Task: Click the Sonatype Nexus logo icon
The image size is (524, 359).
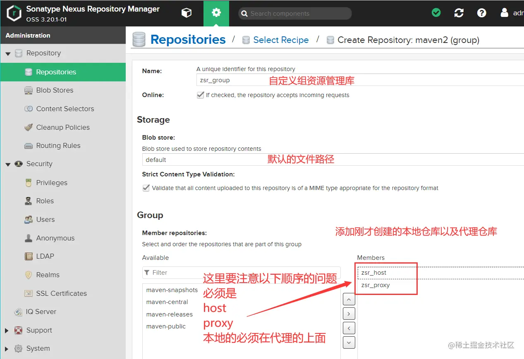Action: pyautogui.click(x=14, y=13)
